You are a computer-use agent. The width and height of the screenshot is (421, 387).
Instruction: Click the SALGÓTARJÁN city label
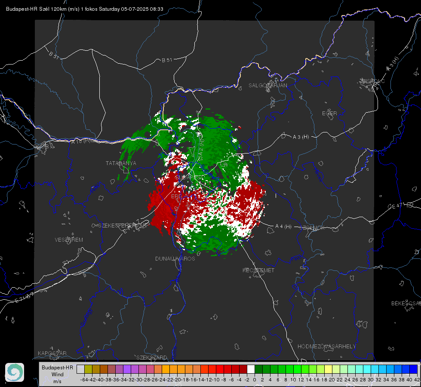coord(267,86)
